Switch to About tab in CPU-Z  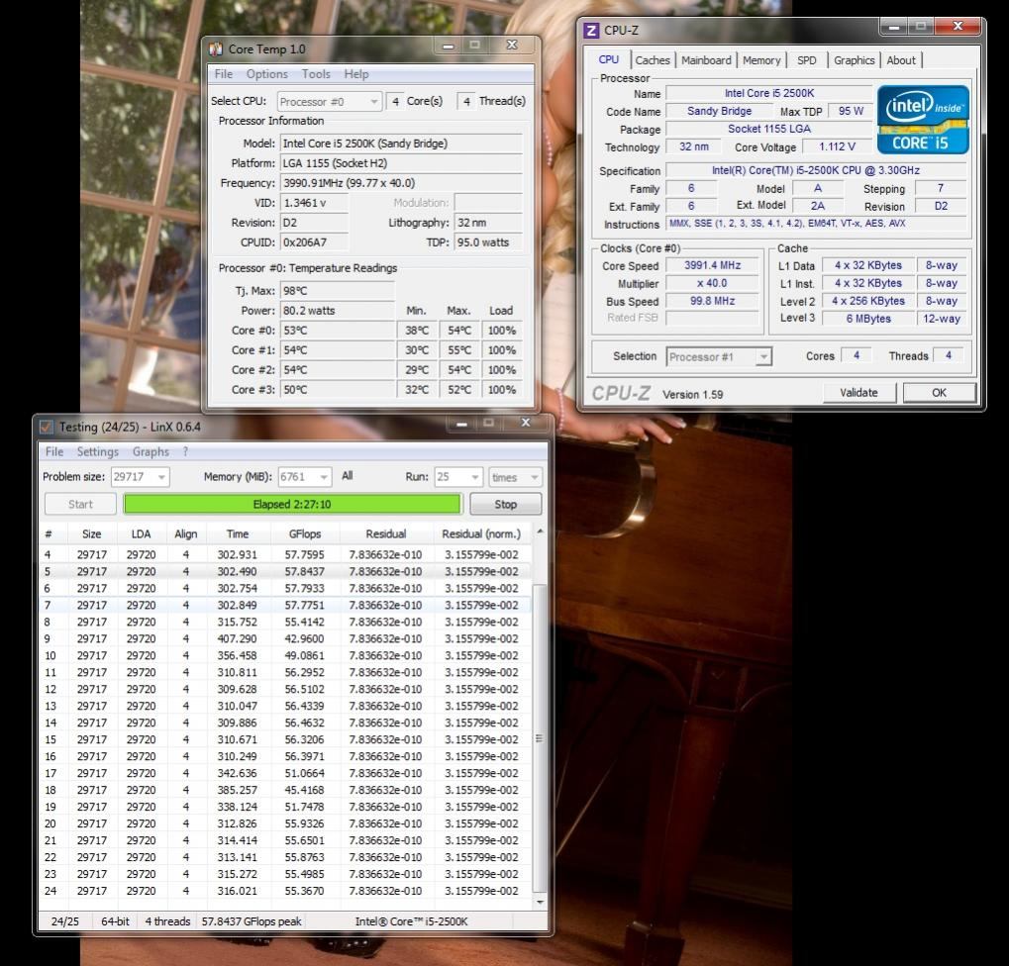point(901,59)
